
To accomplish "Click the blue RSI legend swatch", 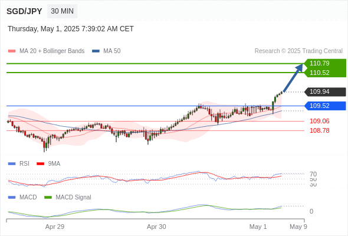I will pyautogui.click(x=12, y=164).
